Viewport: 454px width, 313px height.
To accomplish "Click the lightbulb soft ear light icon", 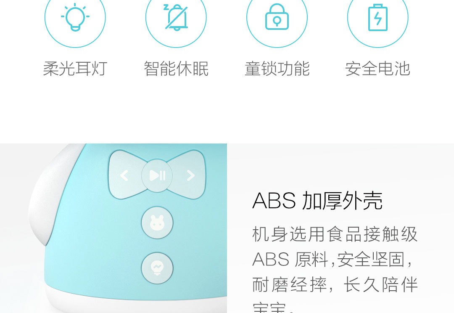I will pyautogui.click(x=75, y=17).
